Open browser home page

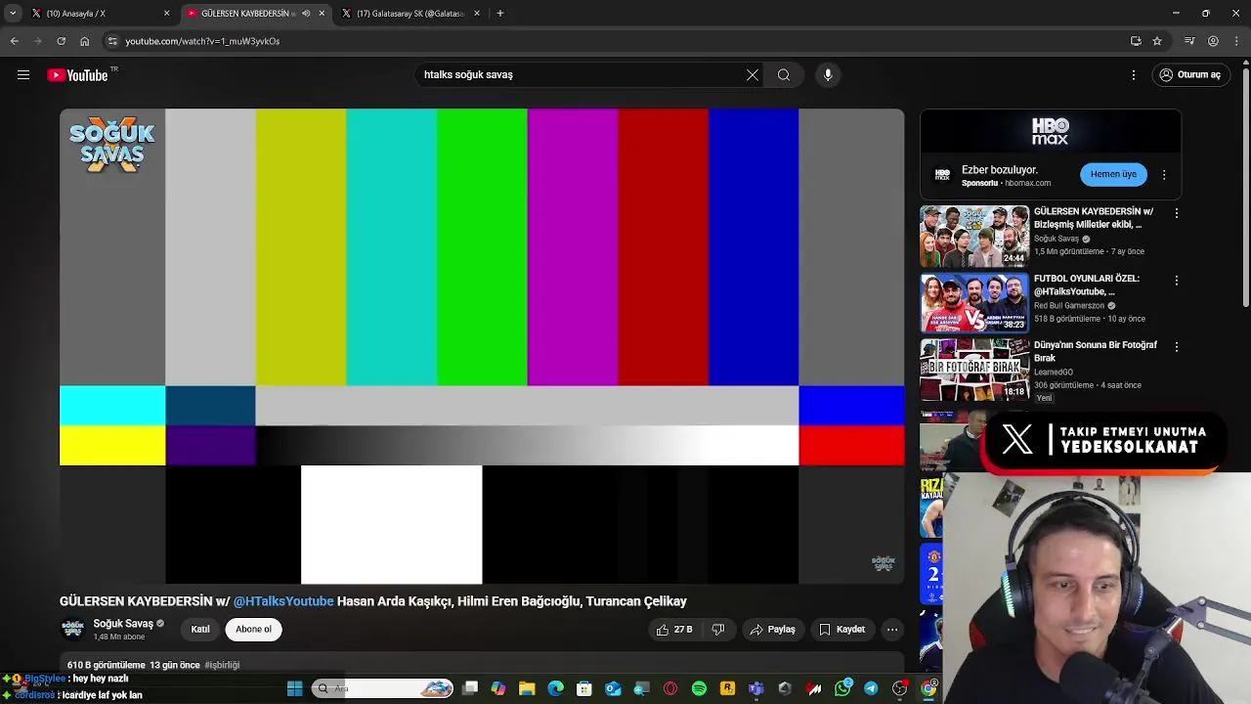coord(85,41)
